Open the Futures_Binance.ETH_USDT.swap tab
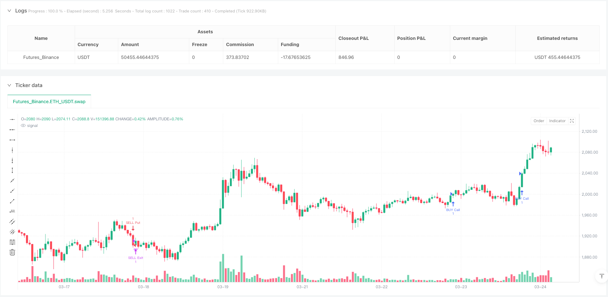Viewport: 608px width, 297px height. click(49, 102)
